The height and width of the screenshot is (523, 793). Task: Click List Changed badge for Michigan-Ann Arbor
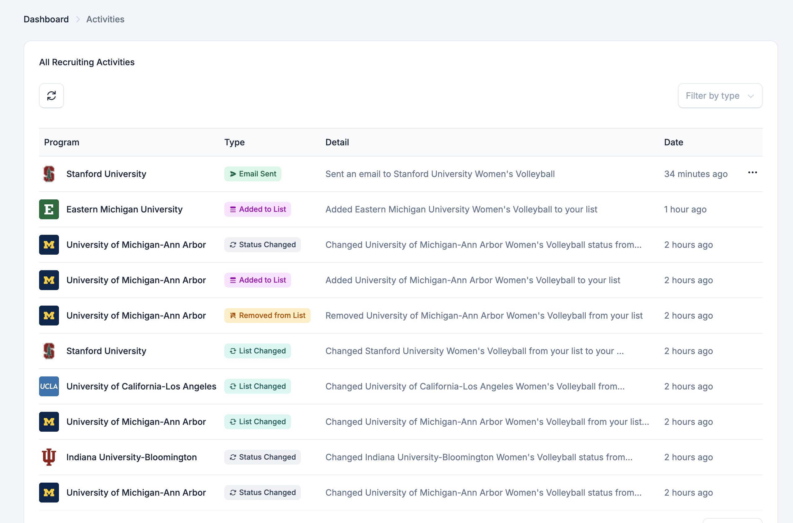tap(258, 421)
